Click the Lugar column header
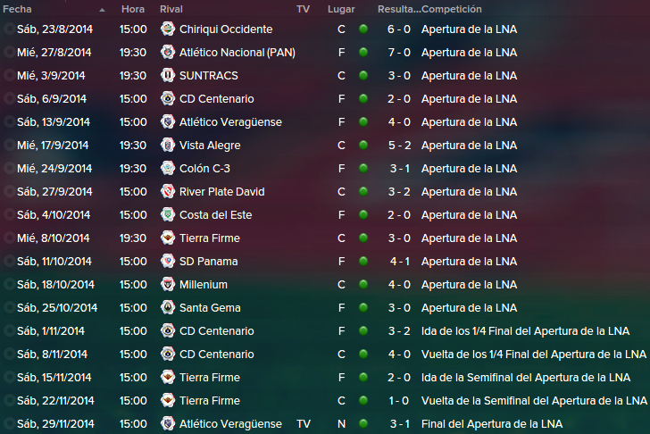This screenshot has width=650, height=434. point(341,9)
